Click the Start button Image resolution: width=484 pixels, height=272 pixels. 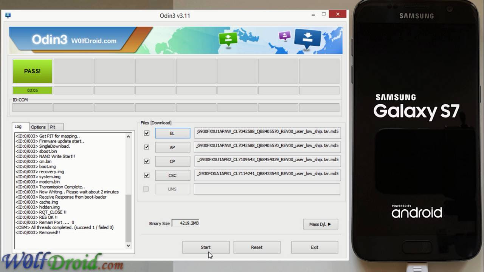point(206,247)
